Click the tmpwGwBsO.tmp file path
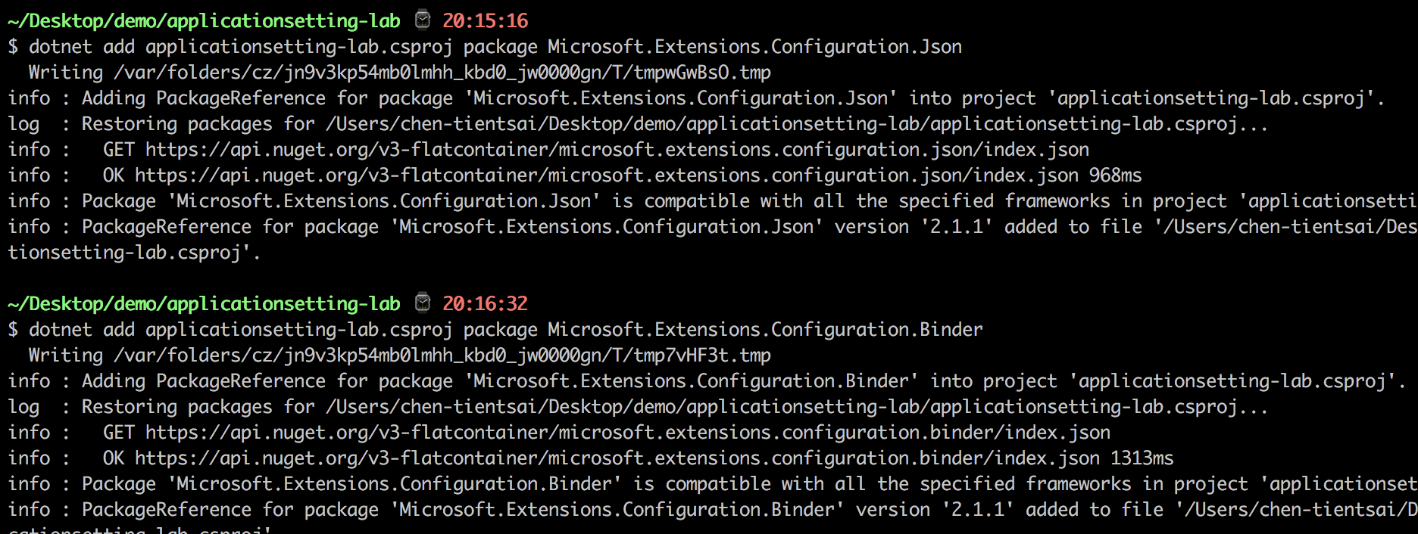The width and height of the screenshot is (1418, 534). (442, 73)
